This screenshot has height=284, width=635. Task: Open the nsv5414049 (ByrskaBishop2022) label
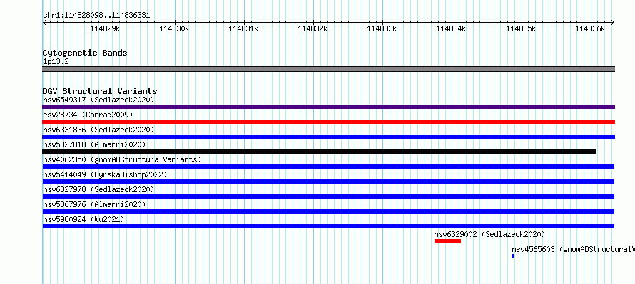click(x=105, y=174)
